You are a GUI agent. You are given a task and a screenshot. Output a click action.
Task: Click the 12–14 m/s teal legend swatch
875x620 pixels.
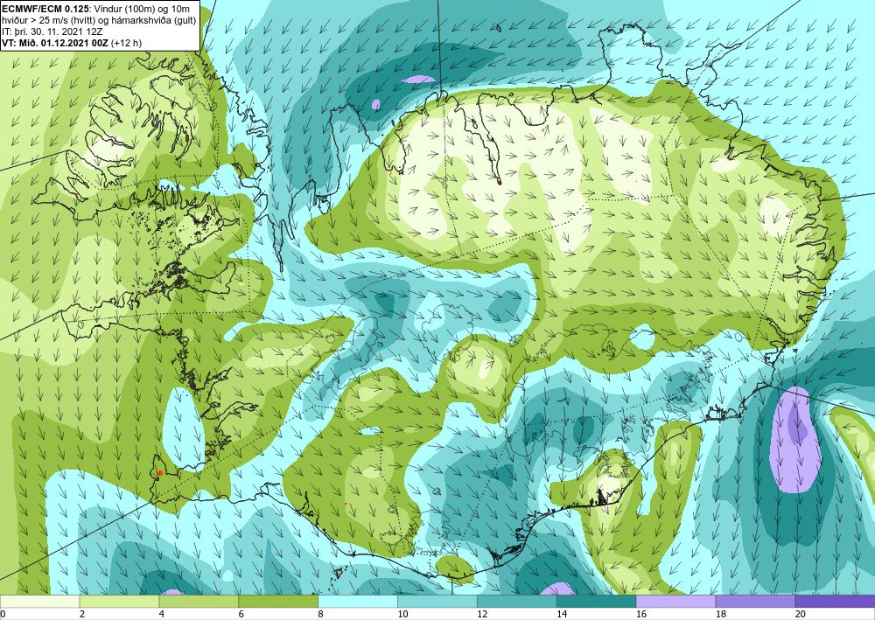click(x=517, y=602)
